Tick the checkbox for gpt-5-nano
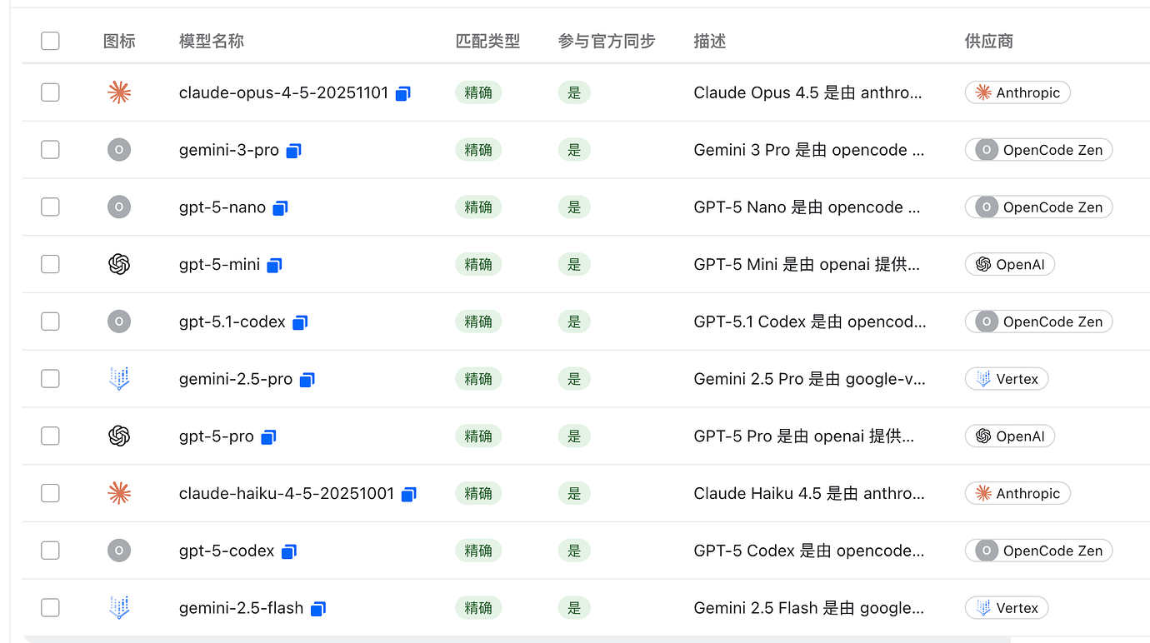 point(50,207)
